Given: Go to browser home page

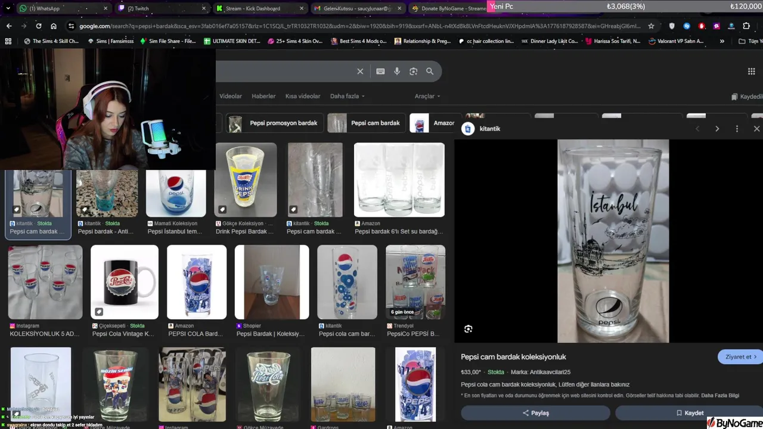Looking at the screenshot, I should [x=54, y=26].
